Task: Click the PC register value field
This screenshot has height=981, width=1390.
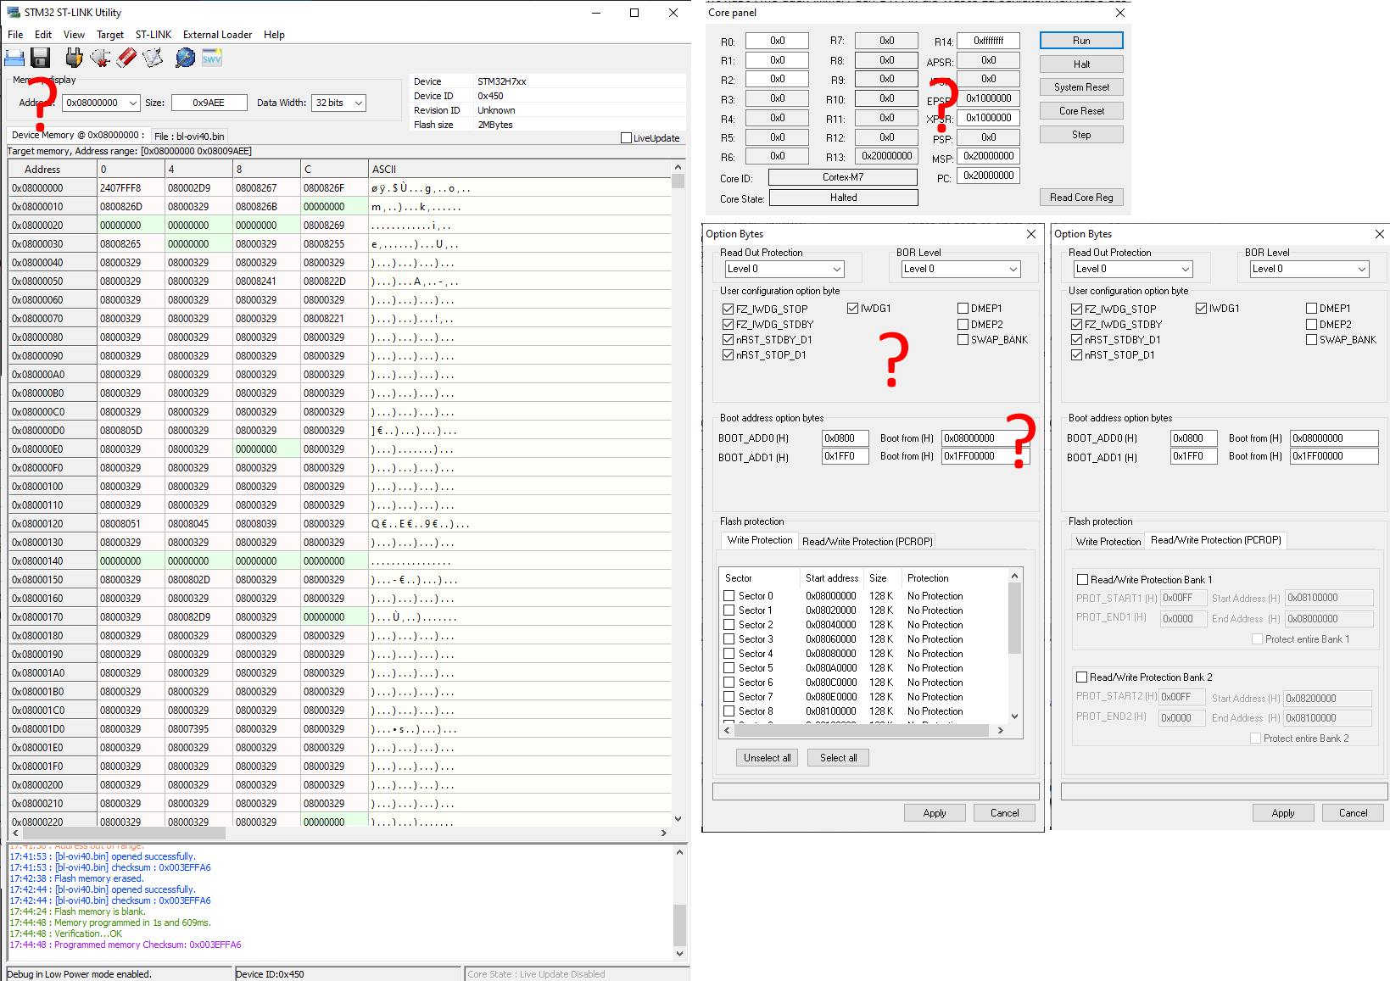Action: click(x=988, y=176)
